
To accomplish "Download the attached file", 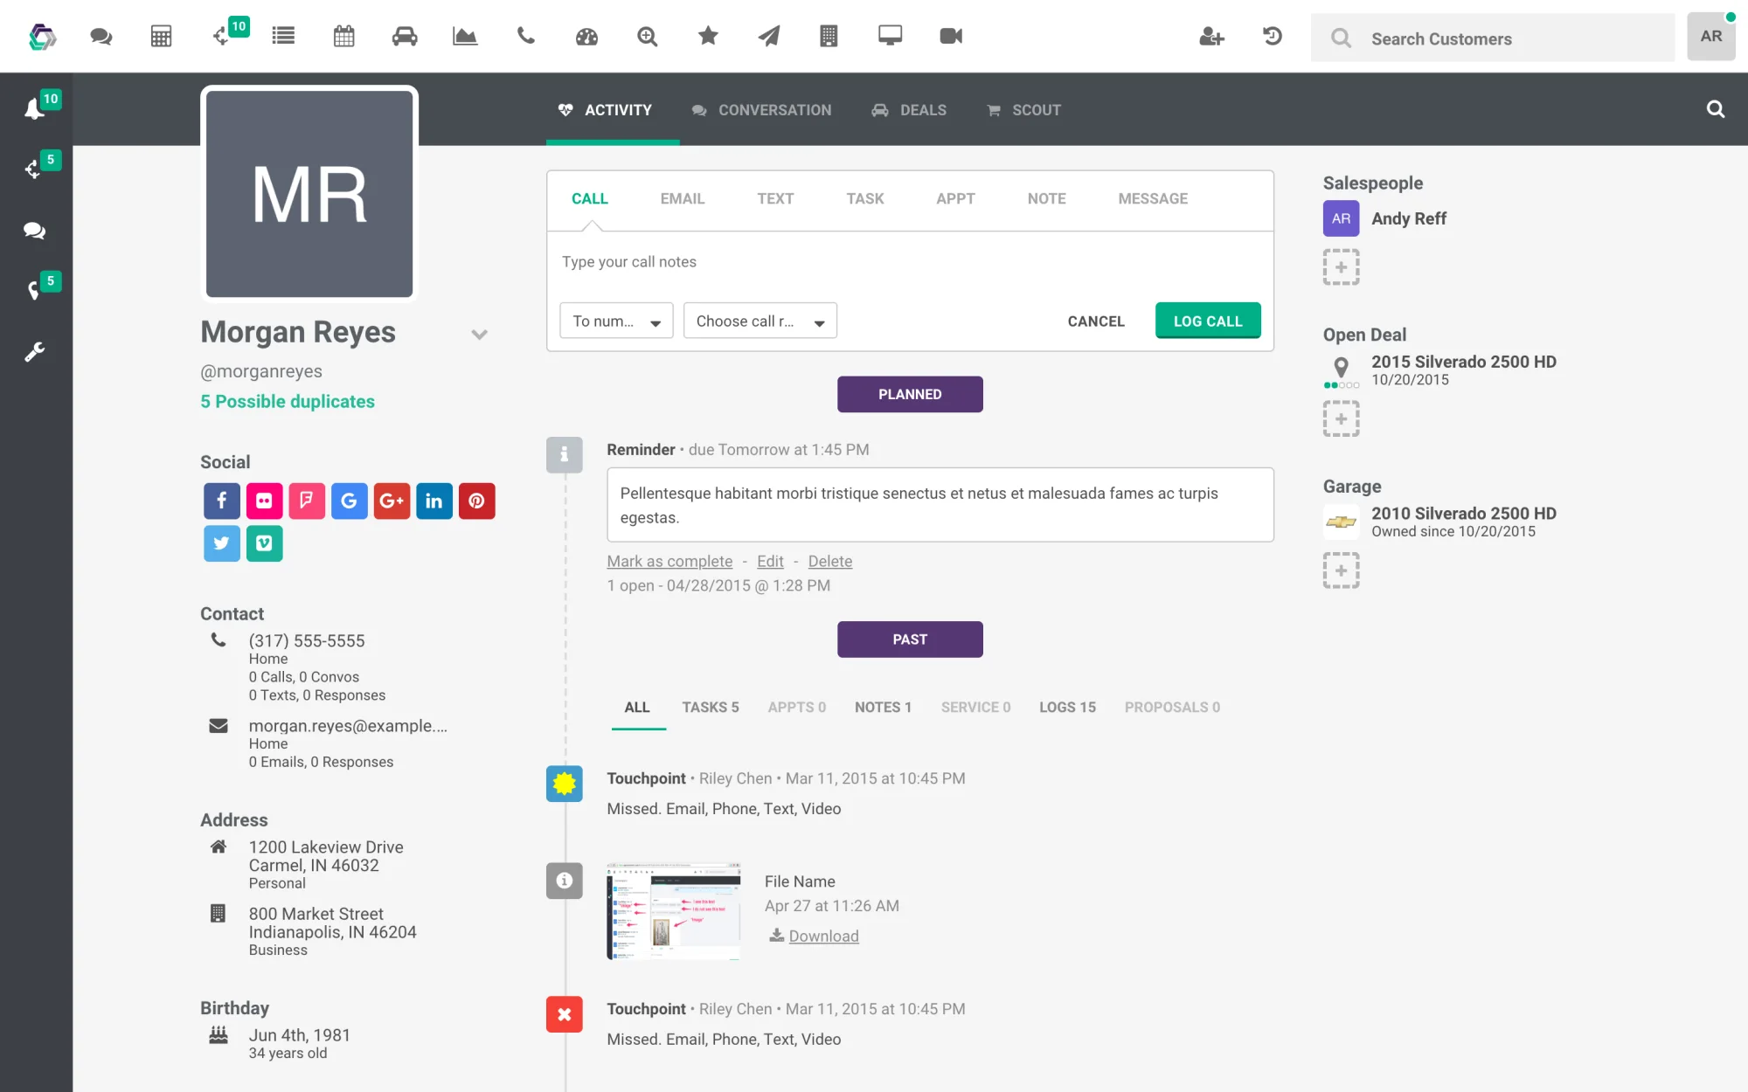I will click(814, 936).
